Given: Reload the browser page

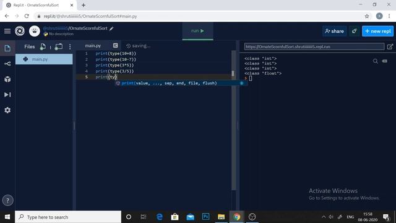Looking at the screenshot, I should coord(27,16).
